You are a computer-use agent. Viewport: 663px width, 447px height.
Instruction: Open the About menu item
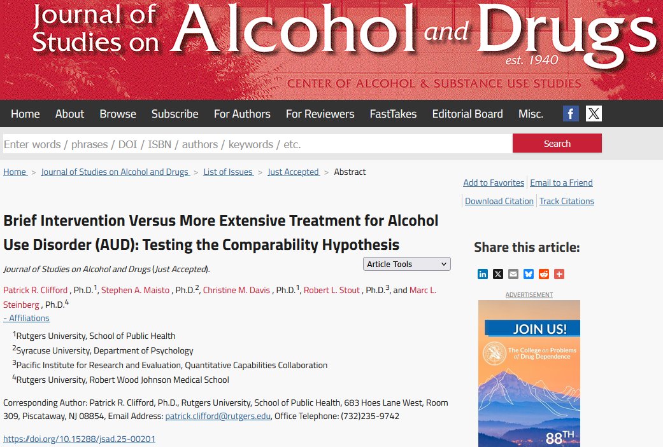tap(70, 114)
